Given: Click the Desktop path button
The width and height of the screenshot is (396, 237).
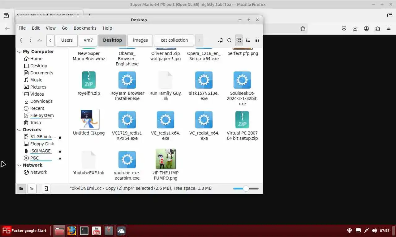Looking at the screenshot, I should tap(112, 40).
